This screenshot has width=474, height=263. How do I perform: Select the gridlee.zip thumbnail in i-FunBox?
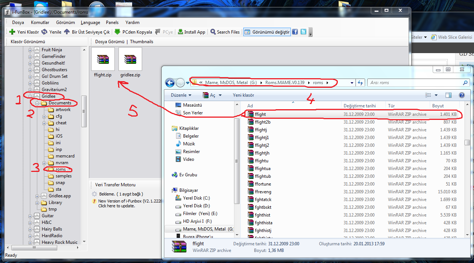[x=130, y=62]
